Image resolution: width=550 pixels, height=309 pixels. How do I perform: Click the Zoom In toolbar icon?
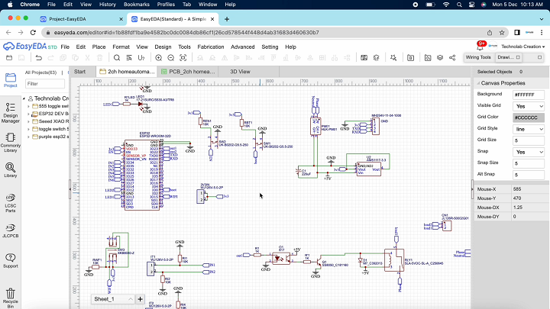click(x=159, y=58)
